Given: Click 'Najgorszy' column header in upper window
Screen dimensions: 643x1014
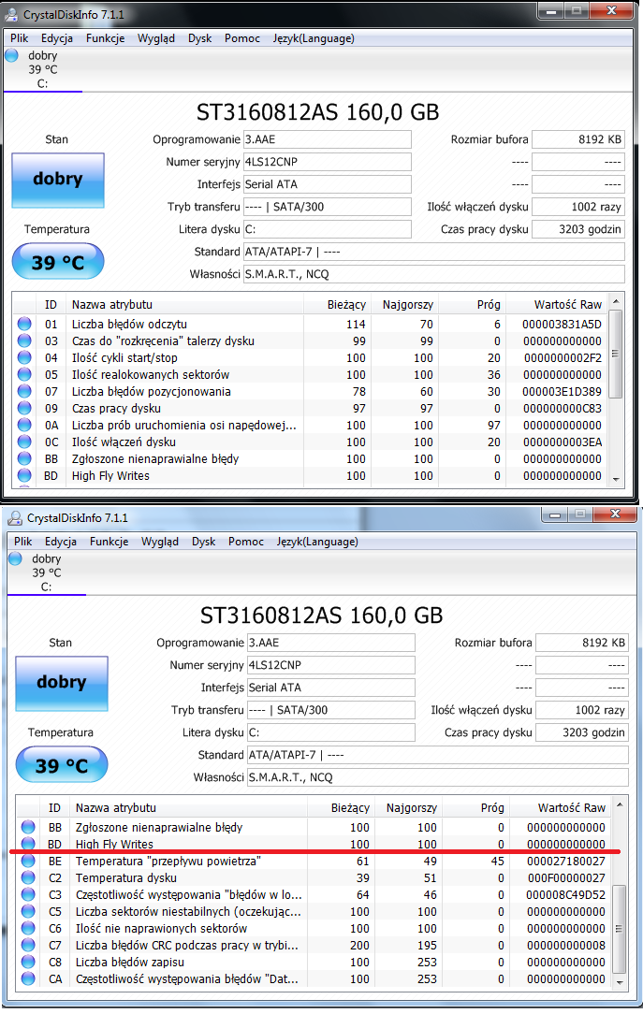Looking at the screenshot, I should tap(407, 304).
